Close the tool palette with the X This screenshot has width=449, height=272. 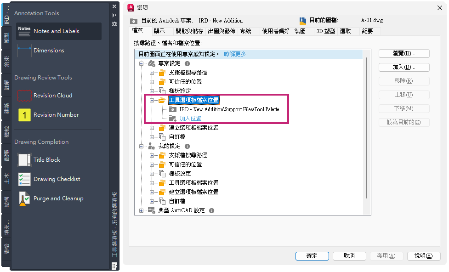tap(114, 7)
